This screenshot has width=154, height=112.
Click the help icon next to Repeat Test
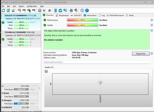tap(152, 53)
